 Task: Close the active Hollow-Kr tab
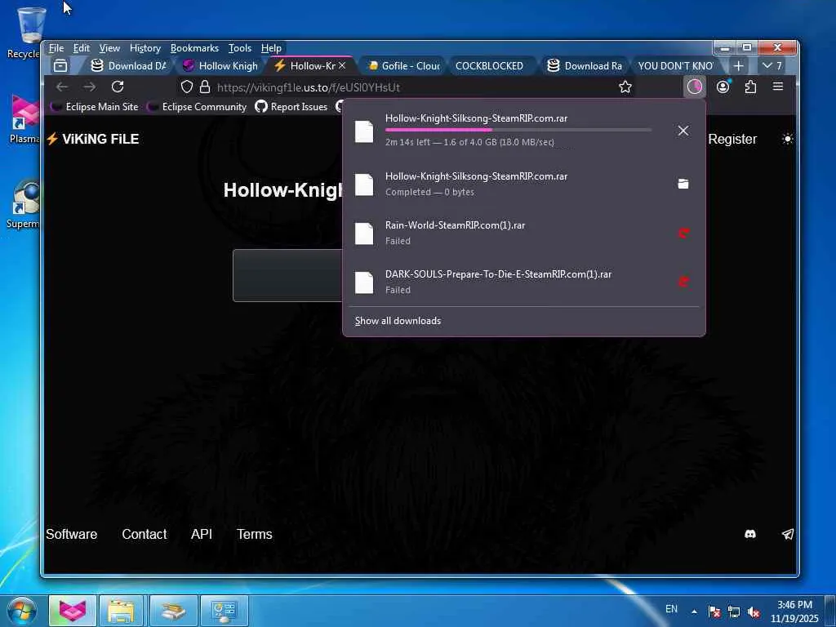pos(342,65)
